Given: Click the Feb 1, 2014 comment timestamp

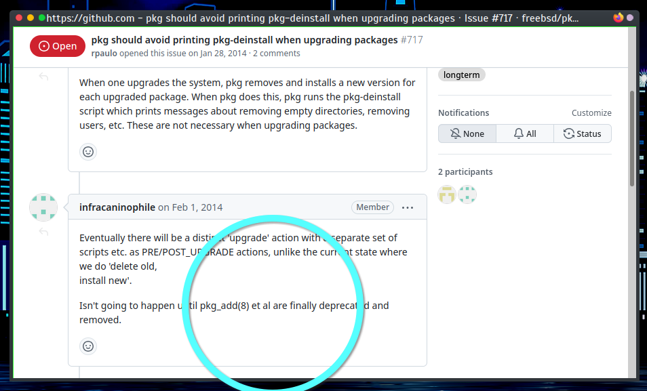Looking at the screenshot, I should [197, 207].
